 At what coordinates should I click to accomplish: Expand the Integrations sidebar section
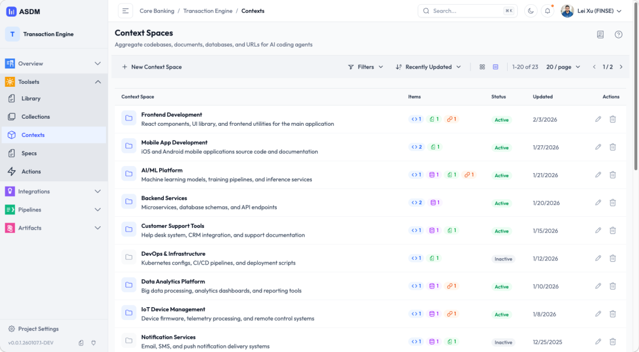pyautogui.click(x=53, y=191)
